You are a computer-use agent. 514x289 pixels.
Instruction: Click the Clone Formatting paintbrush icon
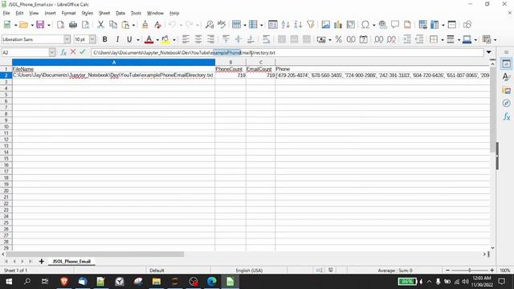145,25
